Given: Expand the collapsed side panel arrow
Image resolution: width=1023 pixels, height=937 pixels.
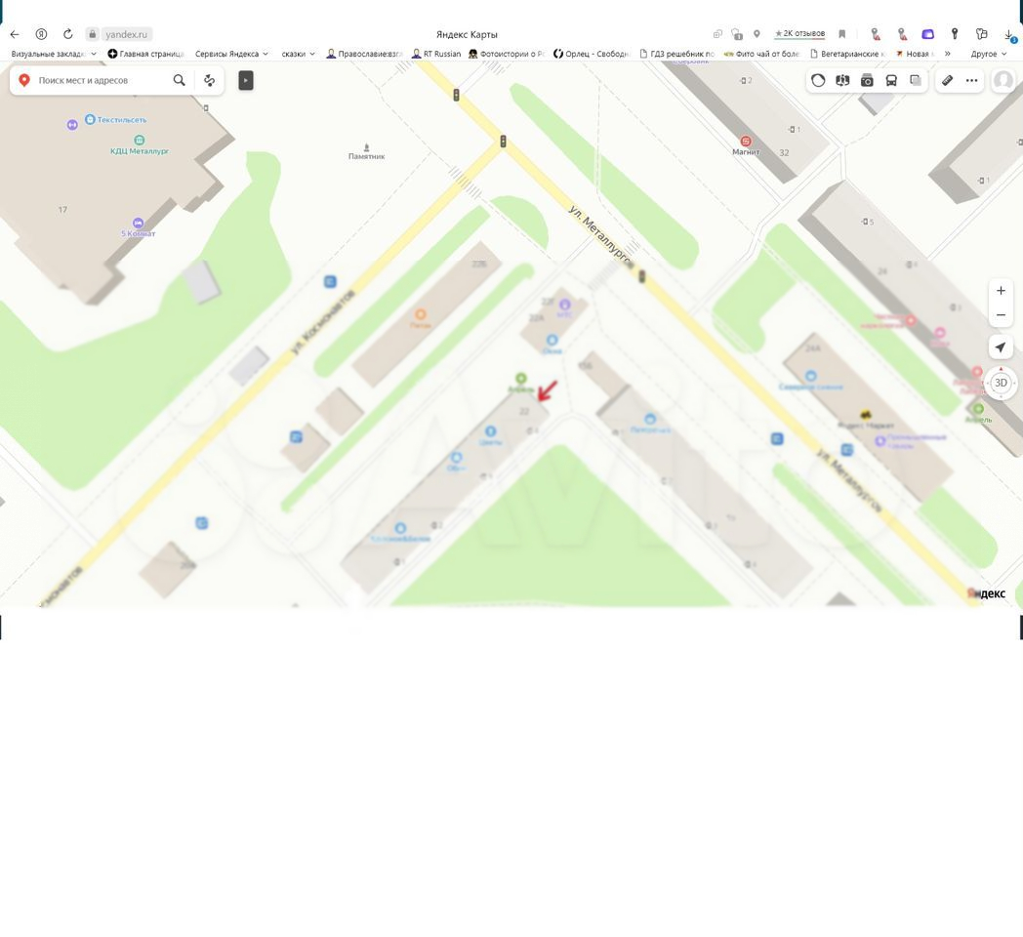Looking at the screenshot, I should 246,80.
